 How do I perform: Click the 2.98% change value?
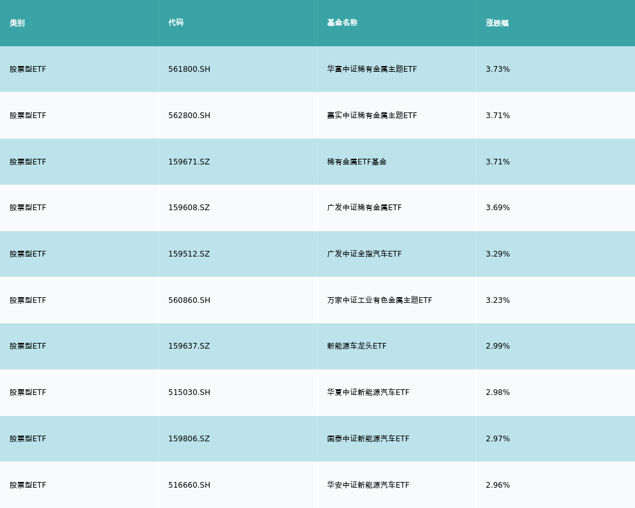pyautogui.click(x=498, y=392)
